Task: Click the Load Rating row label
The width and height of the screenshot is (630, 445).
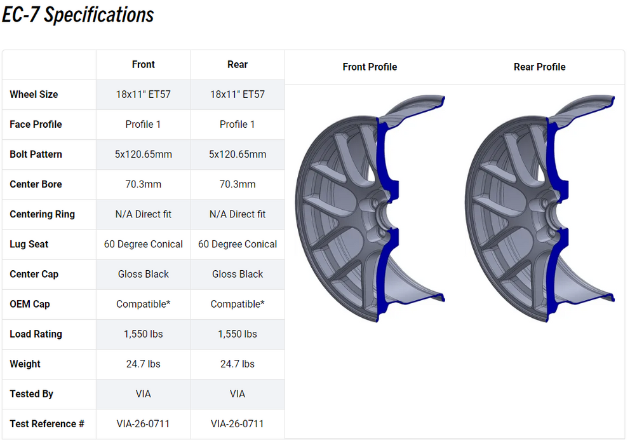Action: pos(36,334)
